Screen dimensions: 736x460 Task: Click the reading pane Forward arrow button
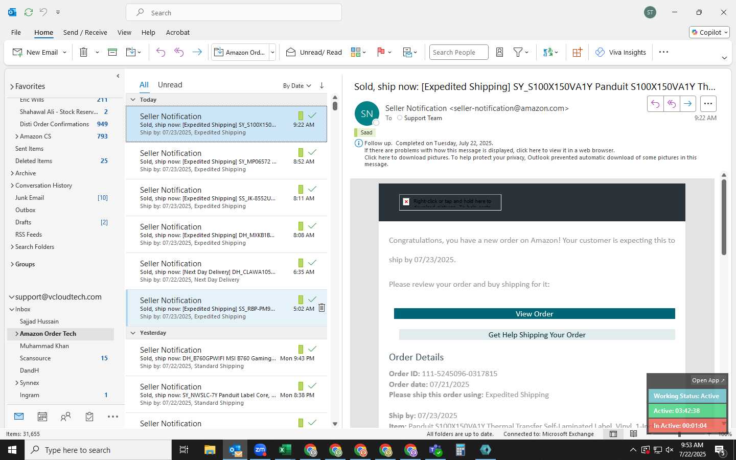point(688,104)
